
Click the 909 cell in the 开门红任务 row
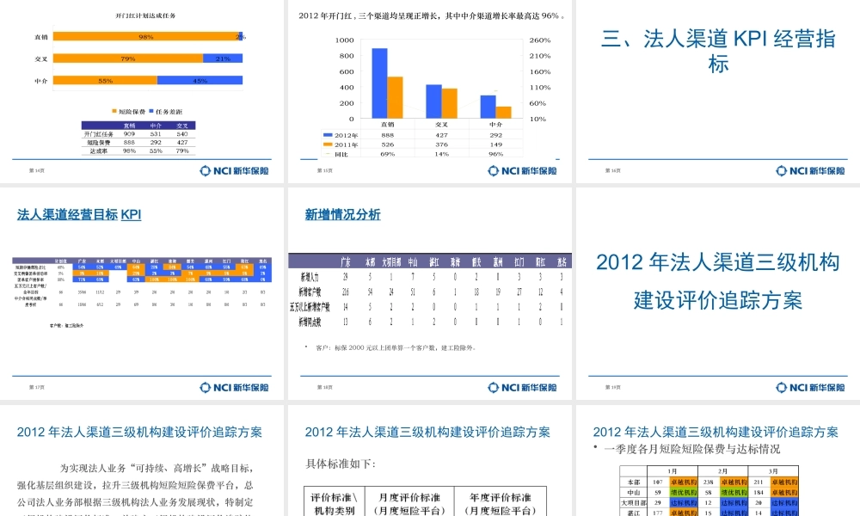(129, 134)
